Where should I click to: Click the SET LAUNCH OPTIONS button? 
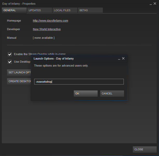pyautogui.click(x=19, y=73)
